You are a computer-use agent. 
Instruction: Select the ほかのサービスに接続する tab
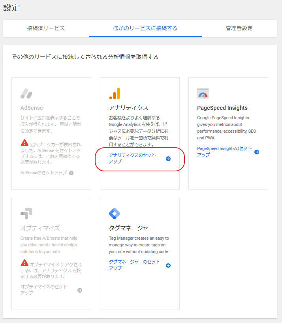pyautogui.click(x=145, y=28)
